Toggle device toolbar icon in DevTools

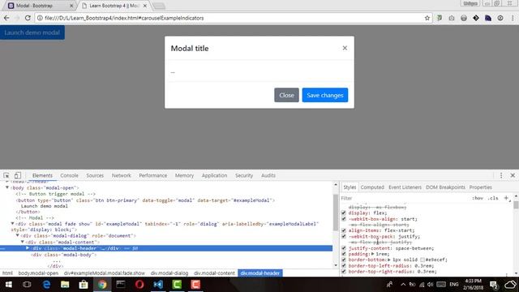18,175
